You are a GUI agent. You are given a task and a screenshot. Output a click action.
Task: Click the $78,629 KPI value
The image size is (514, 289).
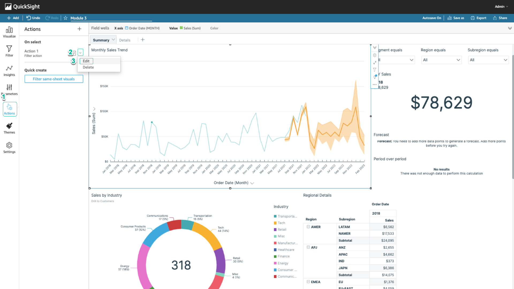click(x=442, y=102)
